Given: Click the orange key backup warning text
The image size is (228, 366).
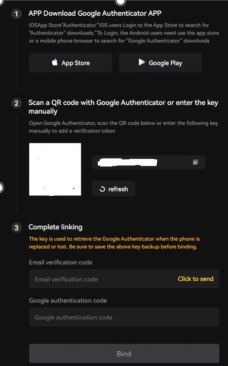Looking at the screenshot, I should (x=115, y=243).
